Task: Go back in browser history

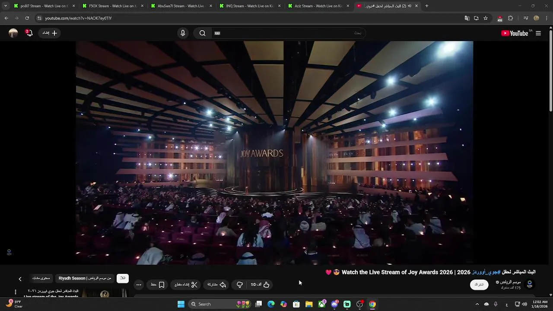Action: click(x=6, y=18)
